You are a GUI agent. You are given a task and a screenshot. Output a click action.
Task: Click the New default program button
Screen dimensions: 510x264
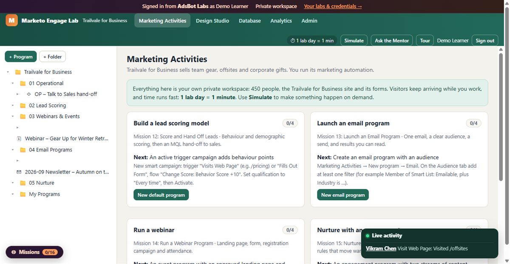161,195
